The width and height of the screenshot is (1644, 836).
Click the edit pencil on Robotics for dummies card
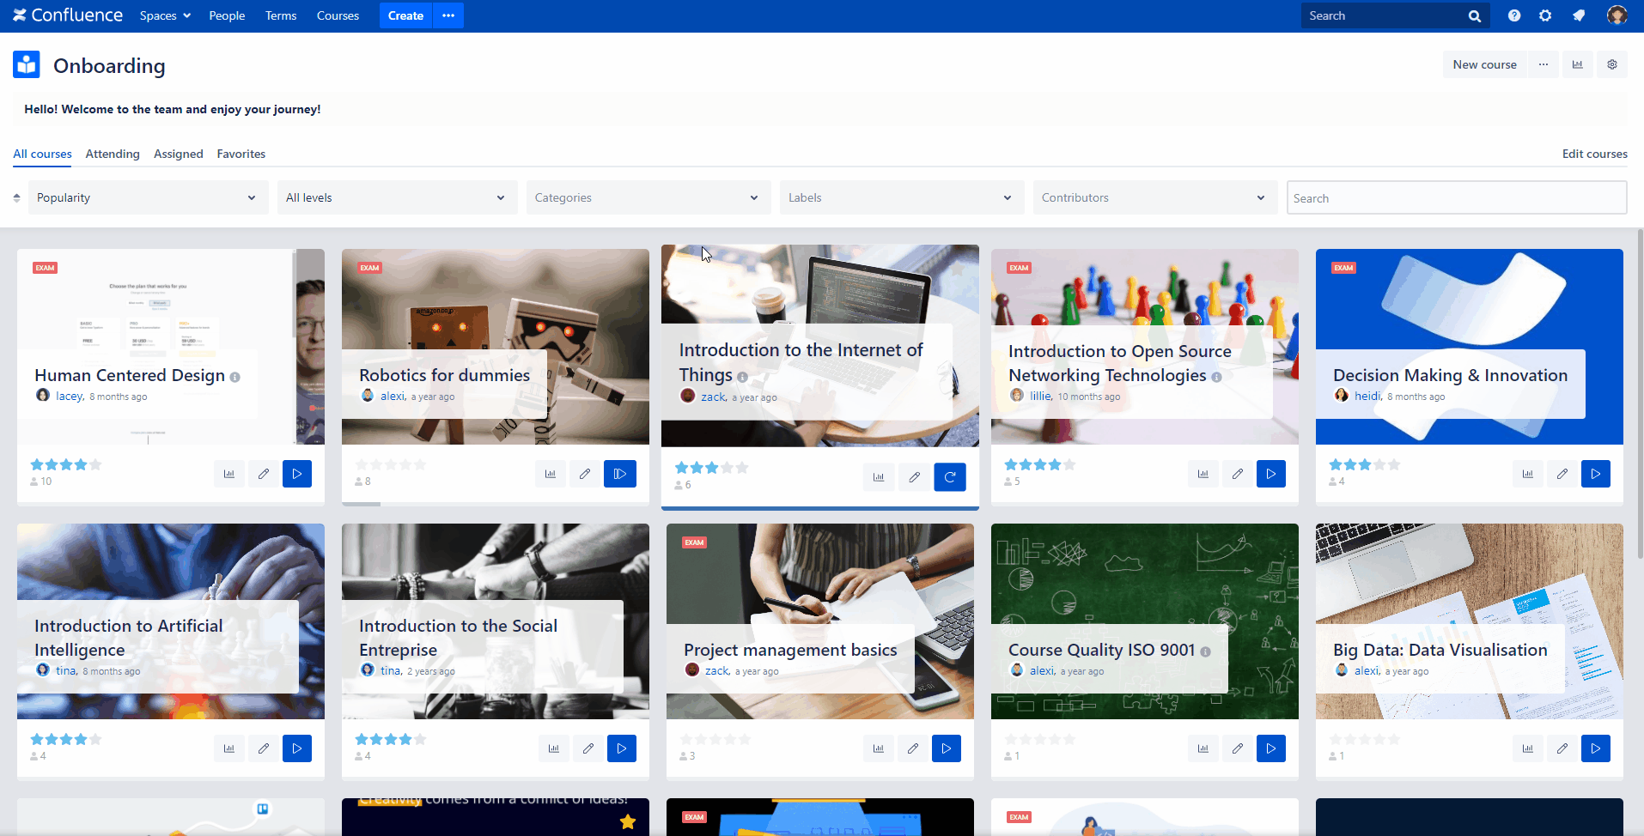(585, 474)
